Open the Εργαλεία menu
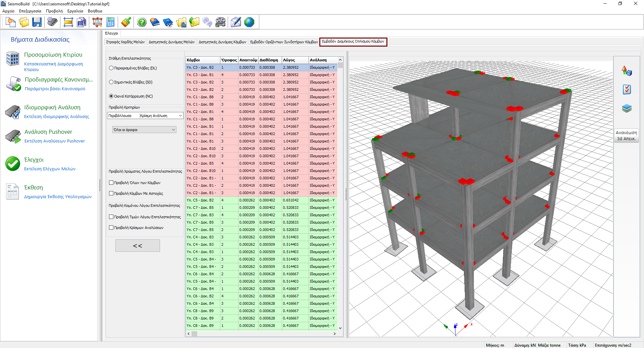Image resolution: width=644 pixels, height=348 pixels. [x=75, y=11]
